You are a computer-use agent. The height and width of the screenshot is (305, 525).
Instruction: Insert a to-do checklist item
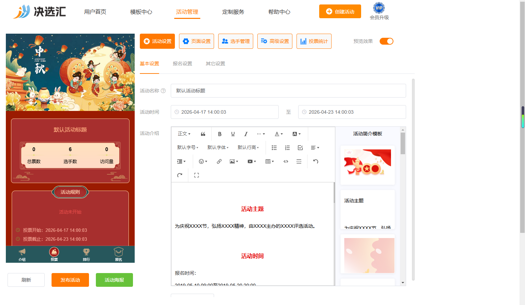tap(300, 148)
